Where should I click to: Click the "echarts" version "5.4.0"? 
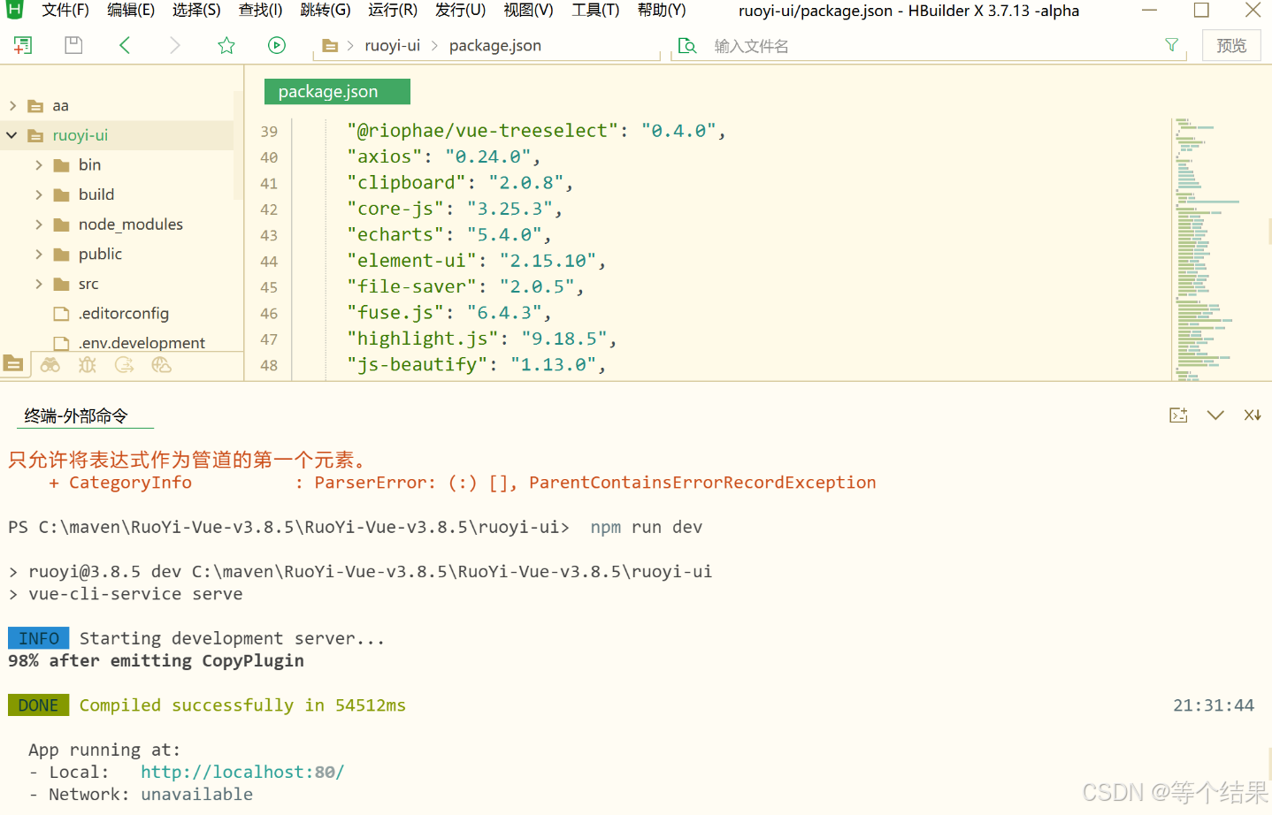(504, 235)
